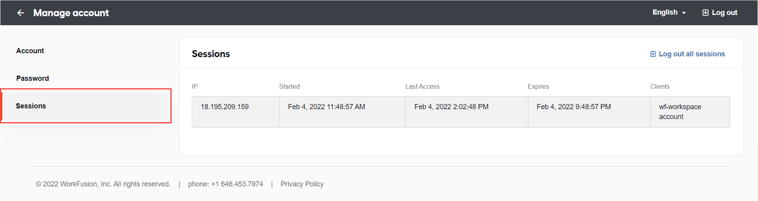The width and height of the screenshot is (758, 201).
Task: Click the Started time 11:48:57 AM cell
Action: coord(342,112)
